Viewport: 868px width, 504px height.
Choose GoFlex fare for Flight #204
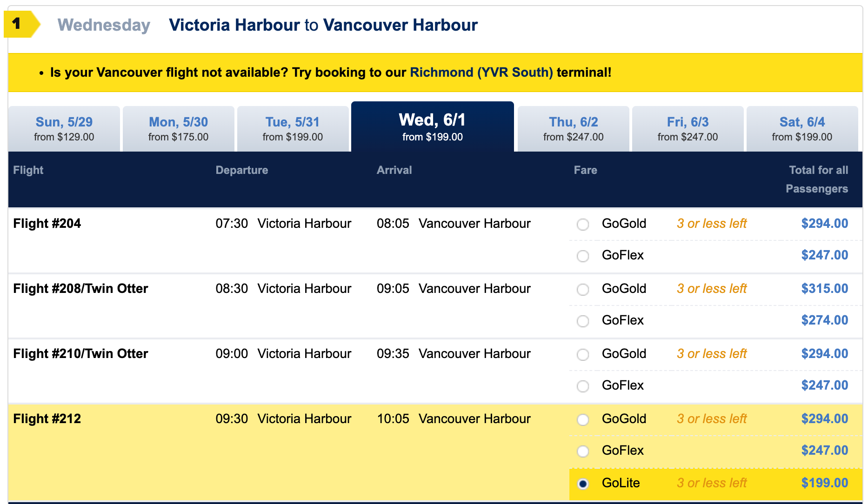click(x=582, y=256)
